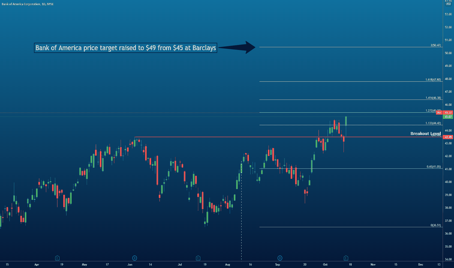Image resolution: width=454 pixels, height=268 pixels.
Task: Select the Barclays price target annotation text
Action: coord(126,48)
